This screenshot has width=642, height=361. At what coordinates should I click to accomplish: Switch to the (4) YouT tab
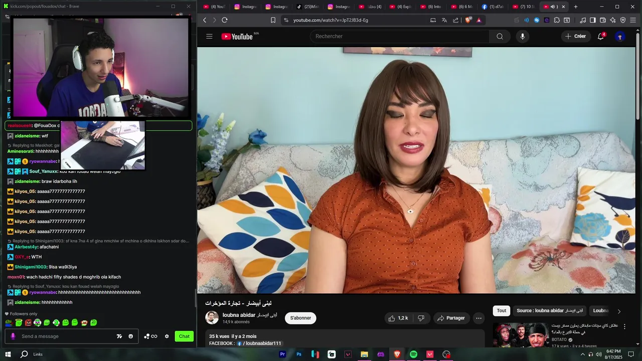214,7
